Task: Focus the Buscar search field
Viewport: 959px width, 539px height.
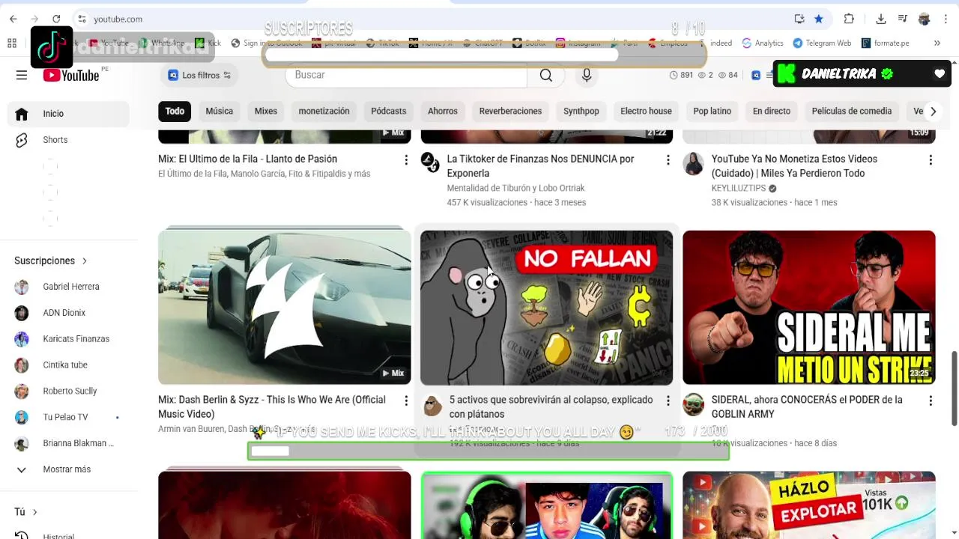Action: (406, 75)
